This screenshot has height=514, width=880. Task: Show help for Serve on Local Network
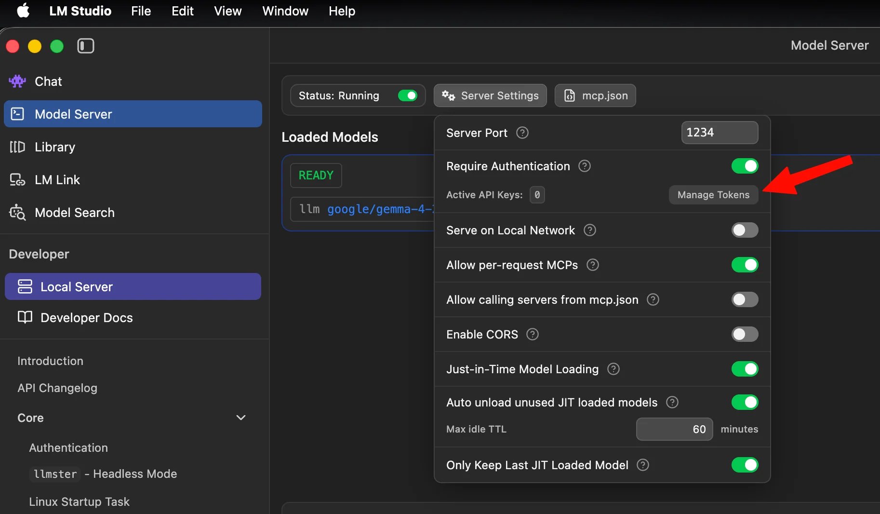coord(590,230)
